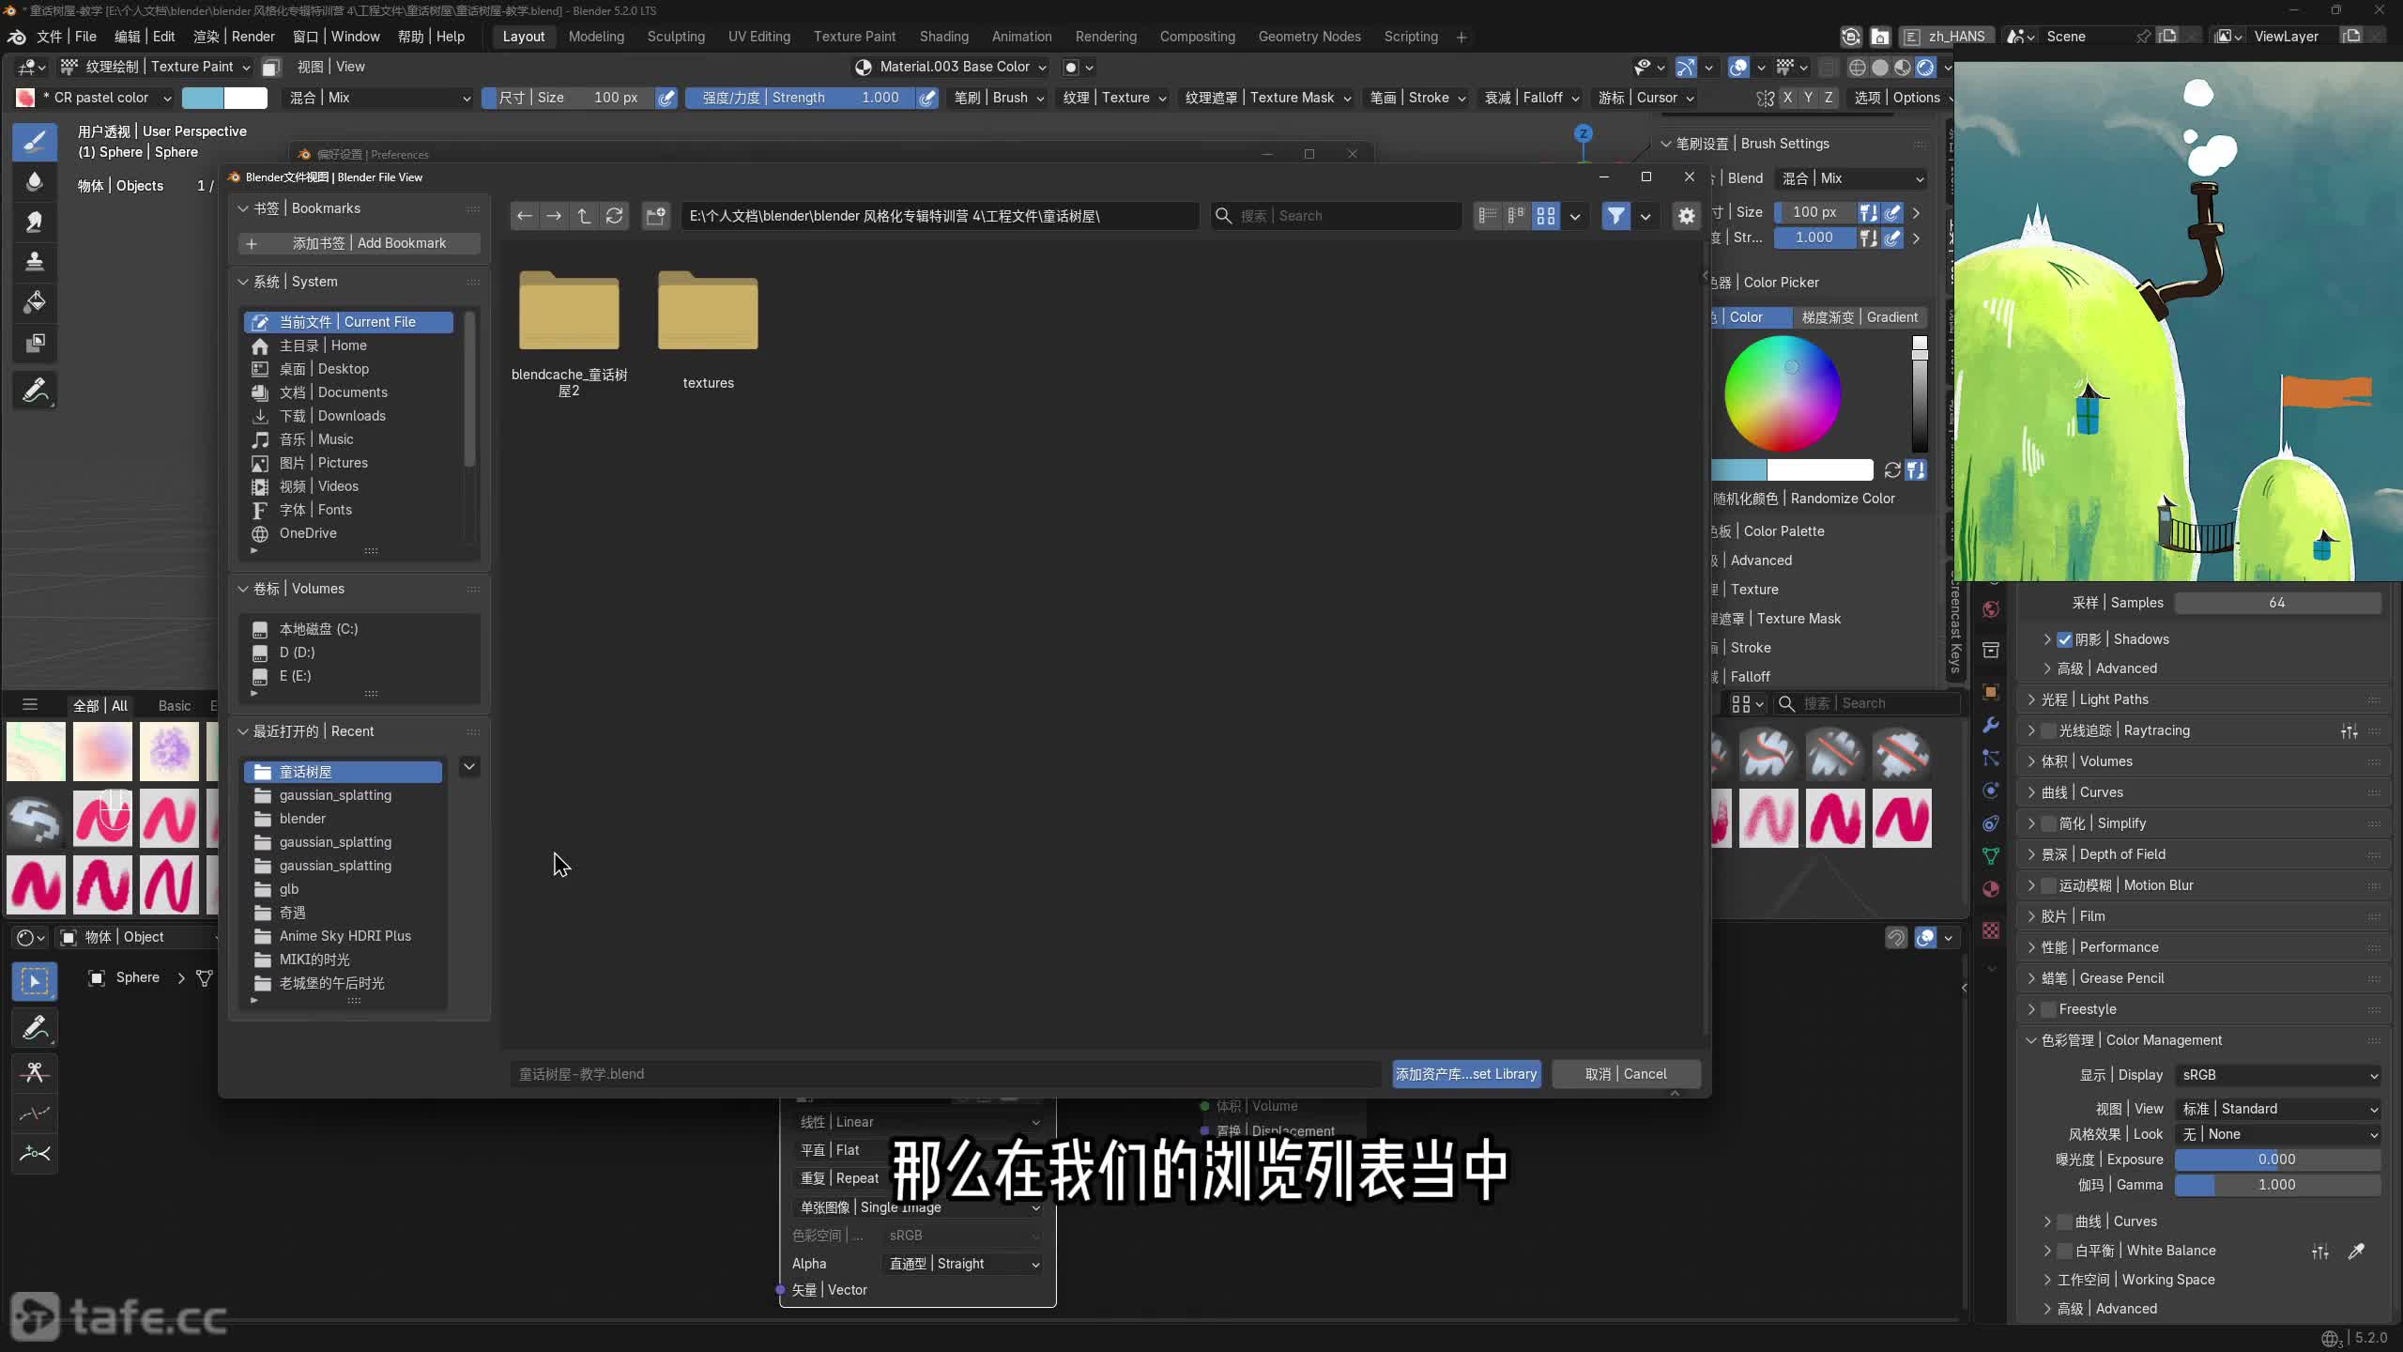Viewport: 2403px width, 1352px height.
Task: Enable White Balance checkbox
Action: tap(2065, 1251)
